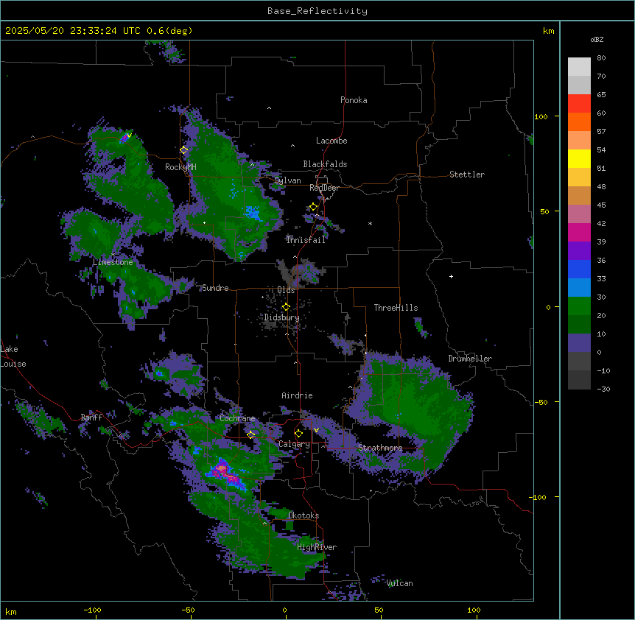
Task: Click the Olds label
Action: pos(286,290)
